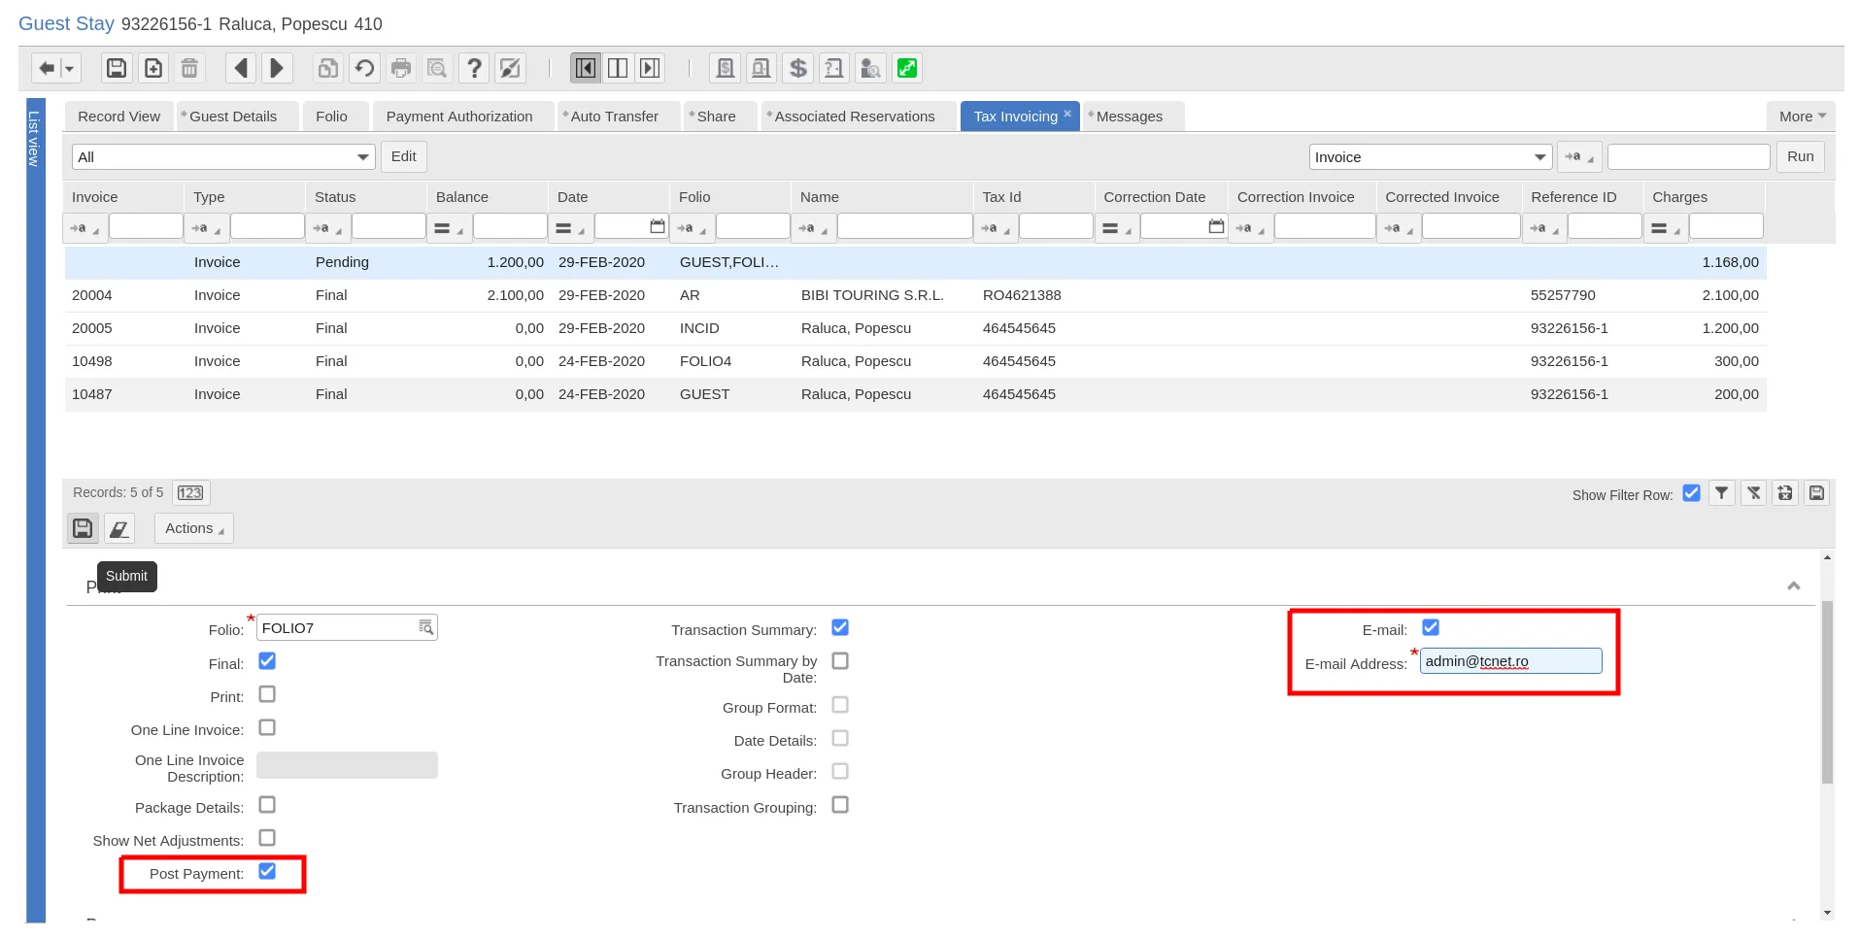Click the eraser clear form icon
The height and width of the screenshot is (937, 1860).
click(x=118, y=528)
